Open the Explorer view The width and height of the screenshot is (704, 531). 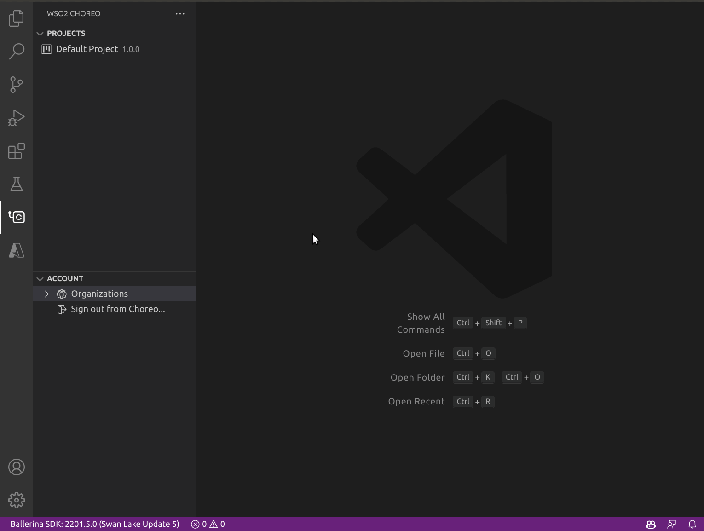[x=17, y=18]
